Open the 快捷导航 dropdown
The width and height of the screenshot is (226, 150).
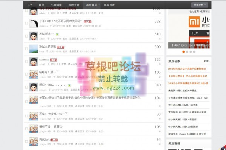tap(200, 5)
